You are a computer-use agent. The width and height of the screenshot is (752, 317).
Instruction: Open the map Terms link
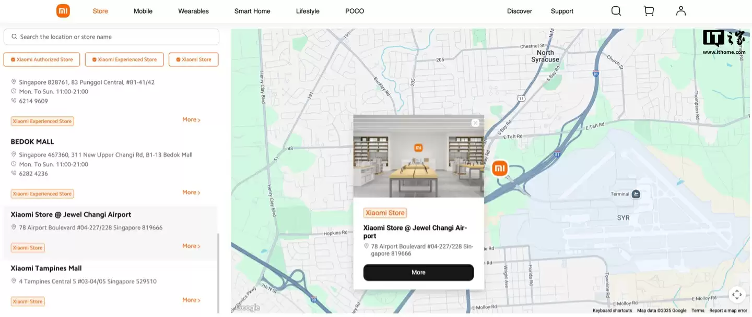(x=698, y=311)
